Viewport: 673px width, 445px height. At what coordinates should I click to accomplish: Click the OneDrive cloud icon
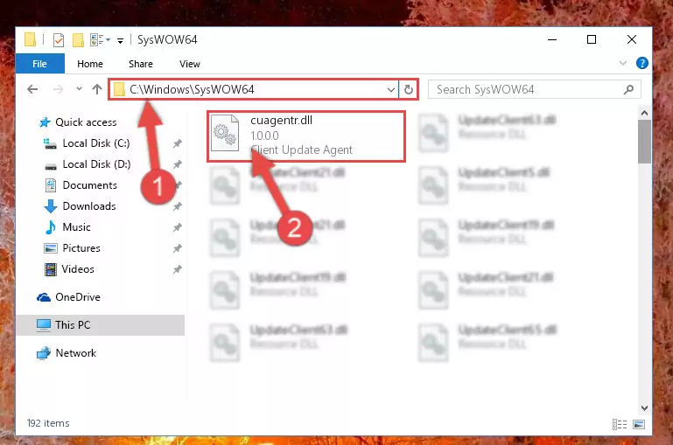44,297
